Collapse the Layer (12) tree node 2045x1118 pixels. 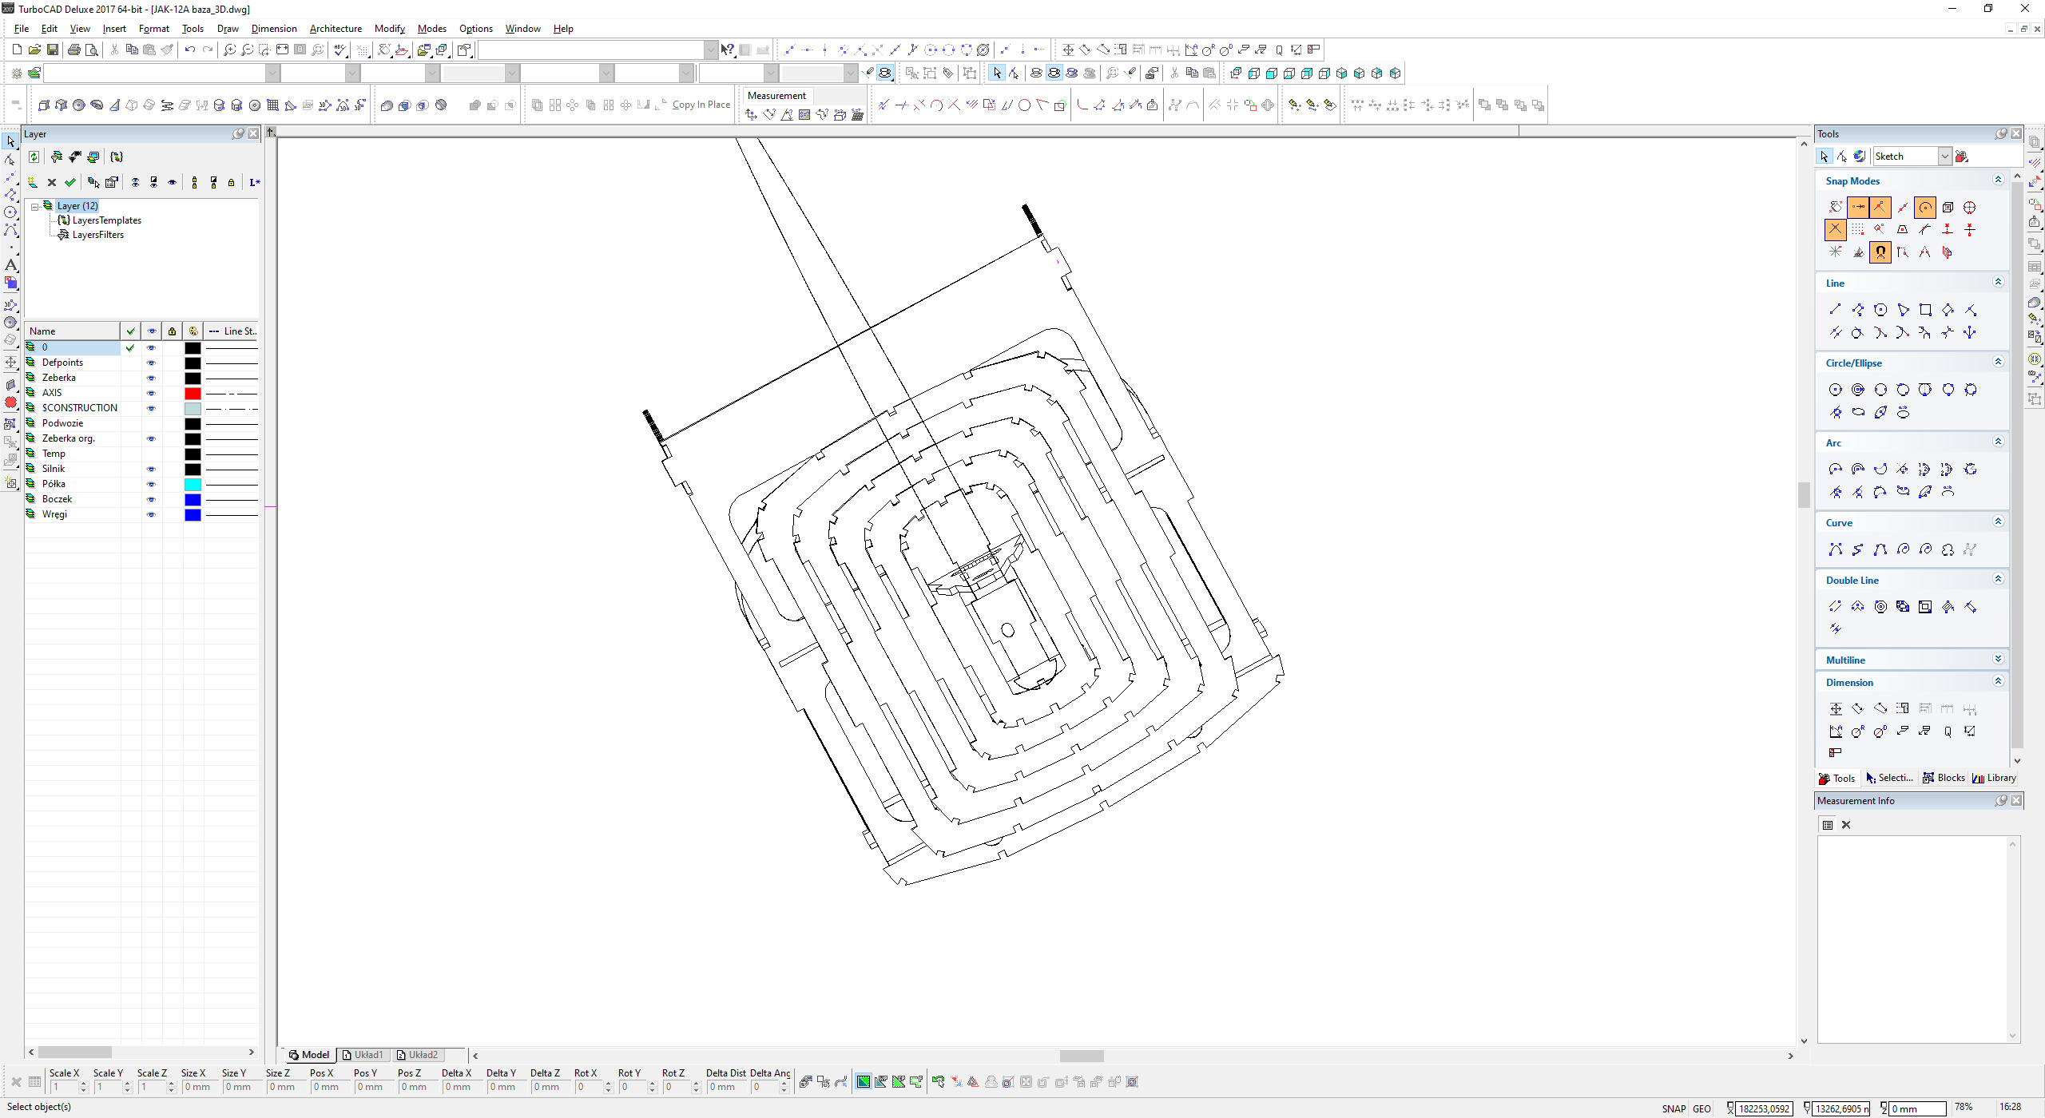(35, 206)
